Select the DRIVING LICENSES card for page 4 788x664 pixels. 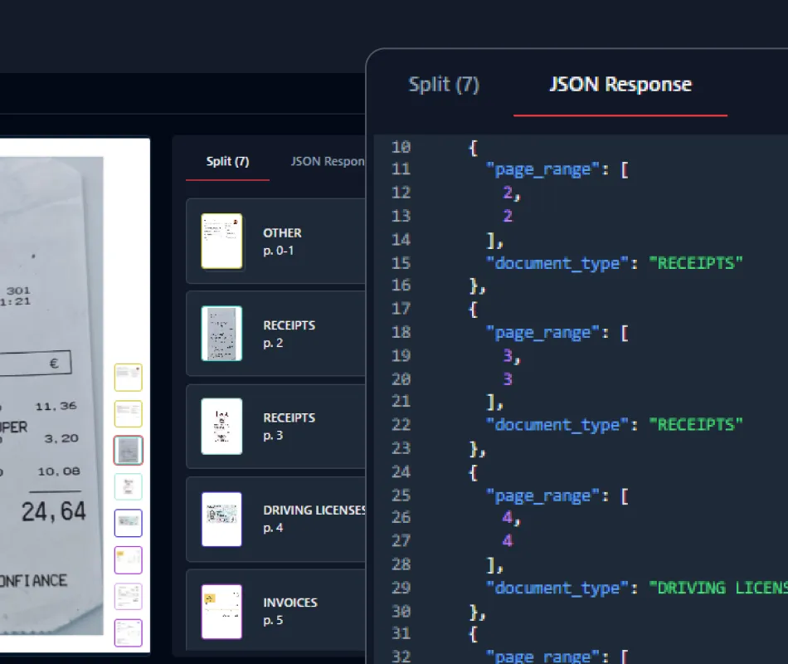(x=274, y=520)
